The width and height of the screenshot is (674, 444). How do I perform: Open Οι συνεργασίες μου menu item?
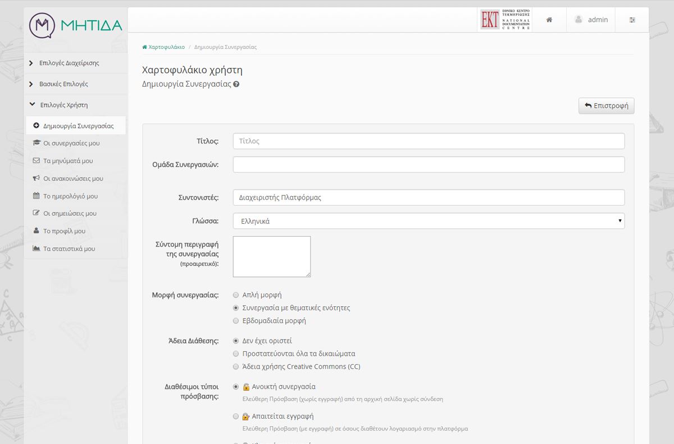(71, 143)
